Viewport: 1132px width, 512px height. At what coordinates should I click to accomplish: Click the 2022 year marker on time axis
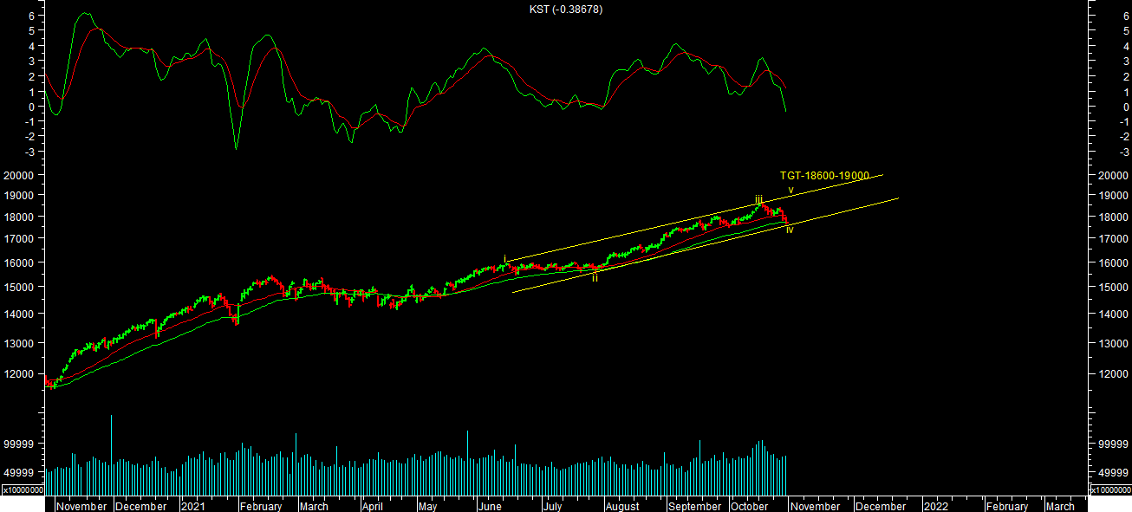(935, 506)
